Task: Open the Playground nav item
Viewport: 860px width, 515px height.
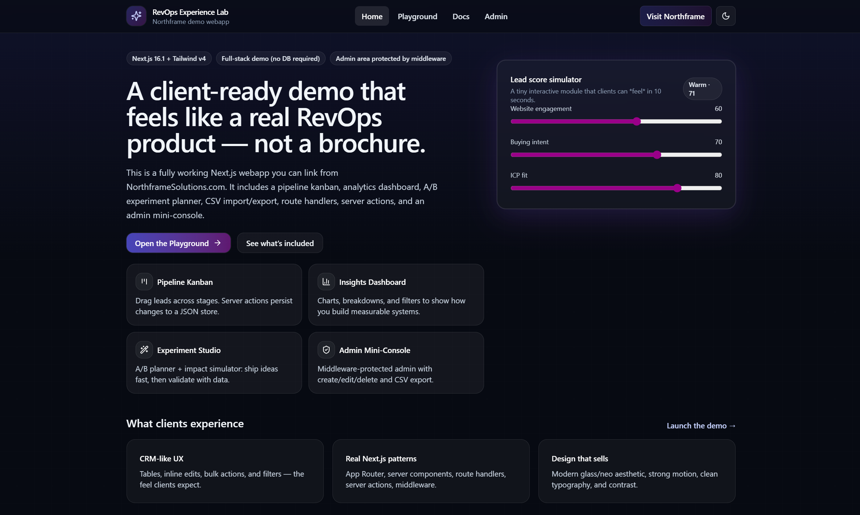Action: click(417, 16)
